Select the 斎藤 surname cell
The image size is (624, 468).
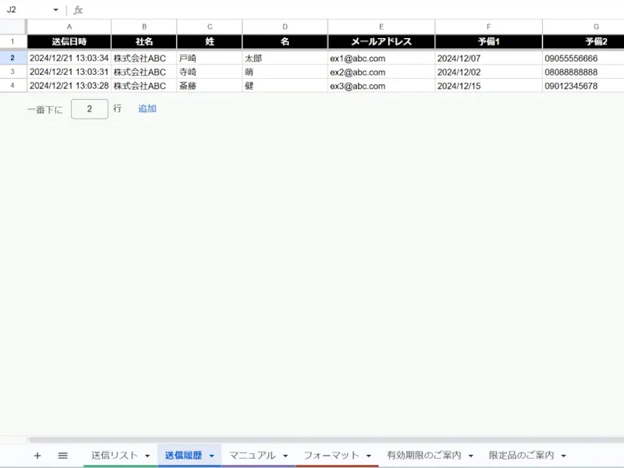point(210,85)
